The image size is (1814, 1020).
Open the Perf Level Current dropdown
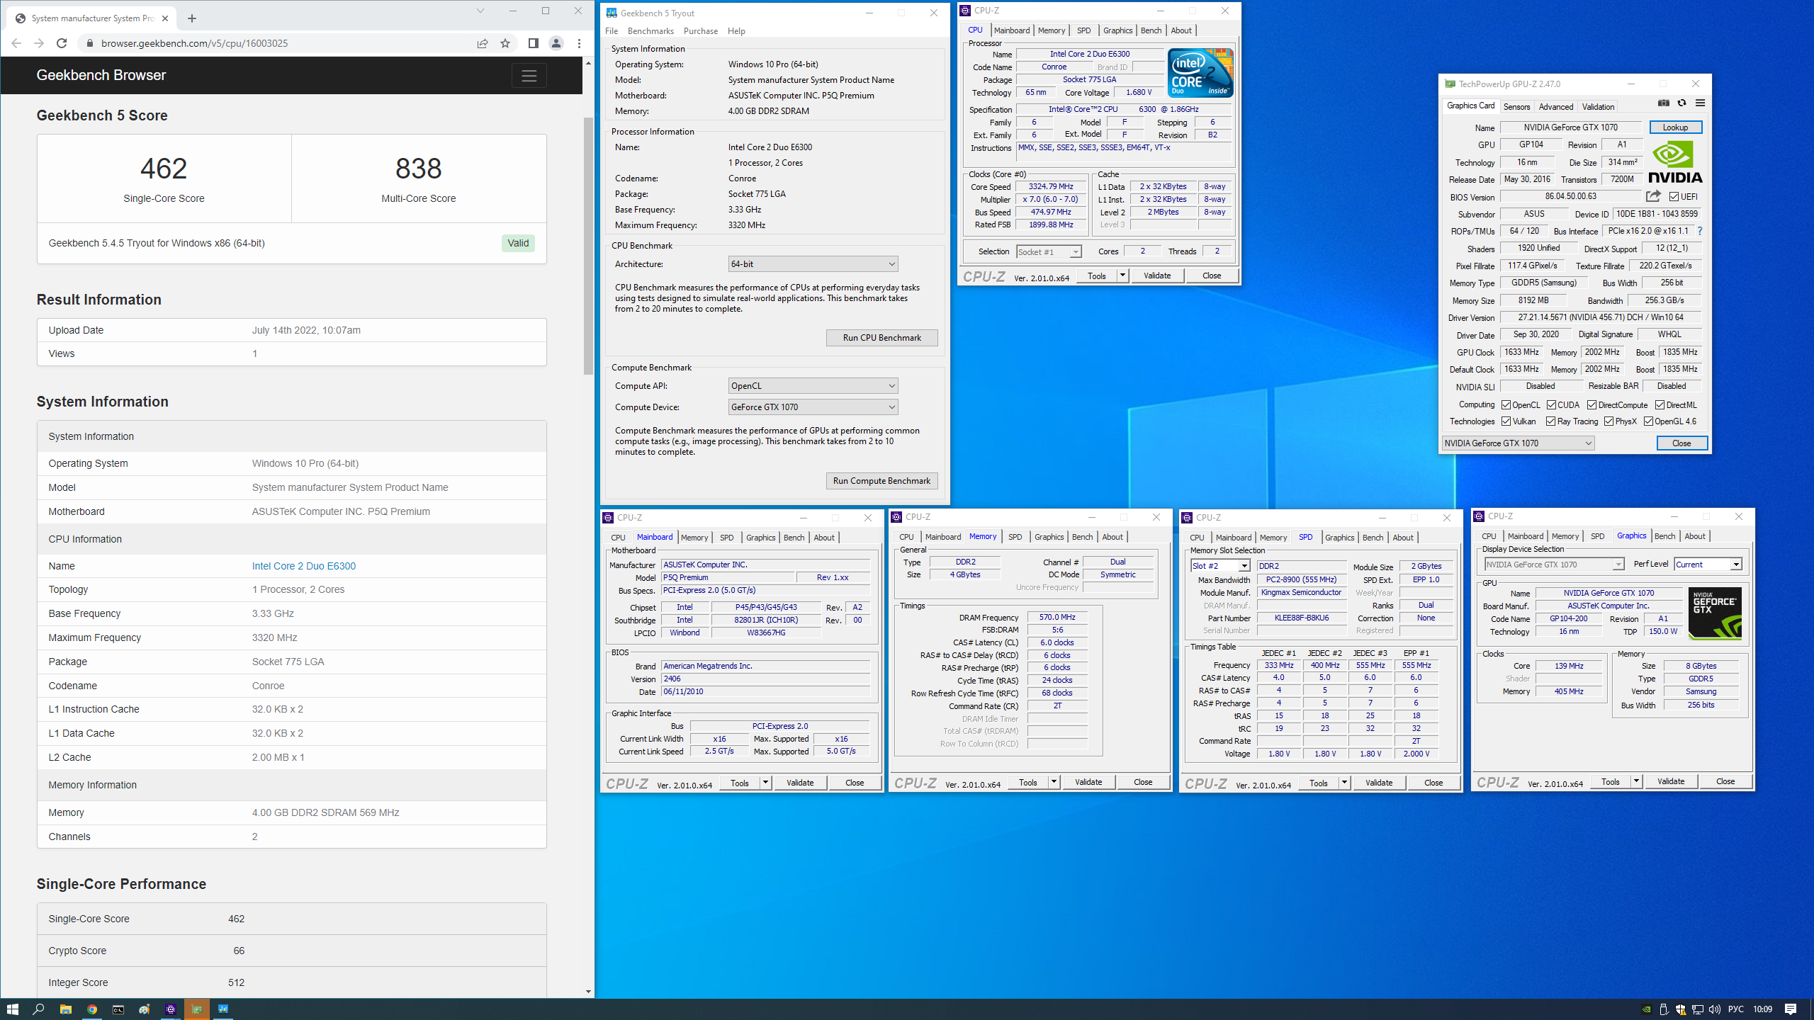tap(1708, 565)
